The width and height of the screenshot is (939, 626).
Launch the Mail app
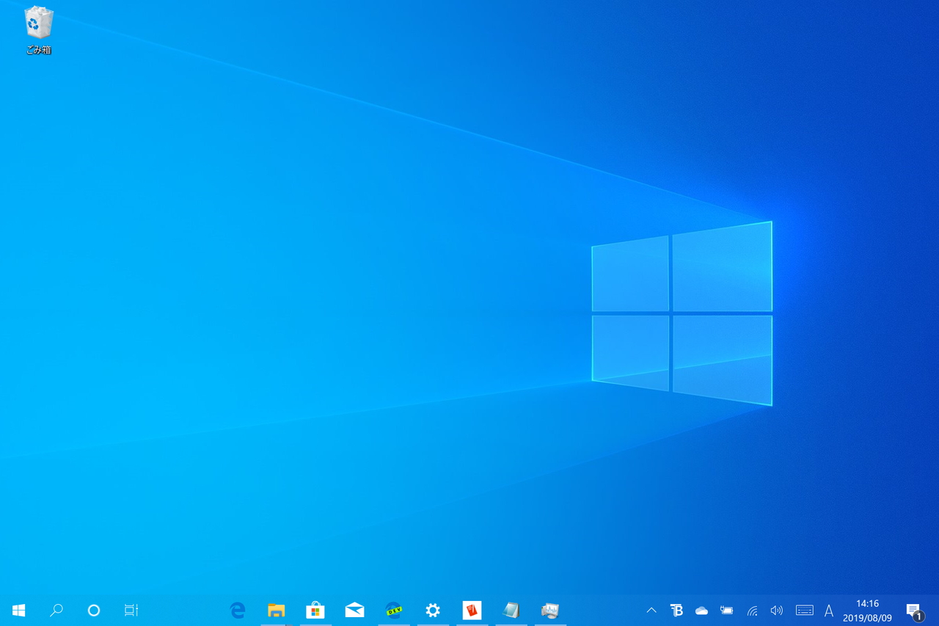(354, 610)
